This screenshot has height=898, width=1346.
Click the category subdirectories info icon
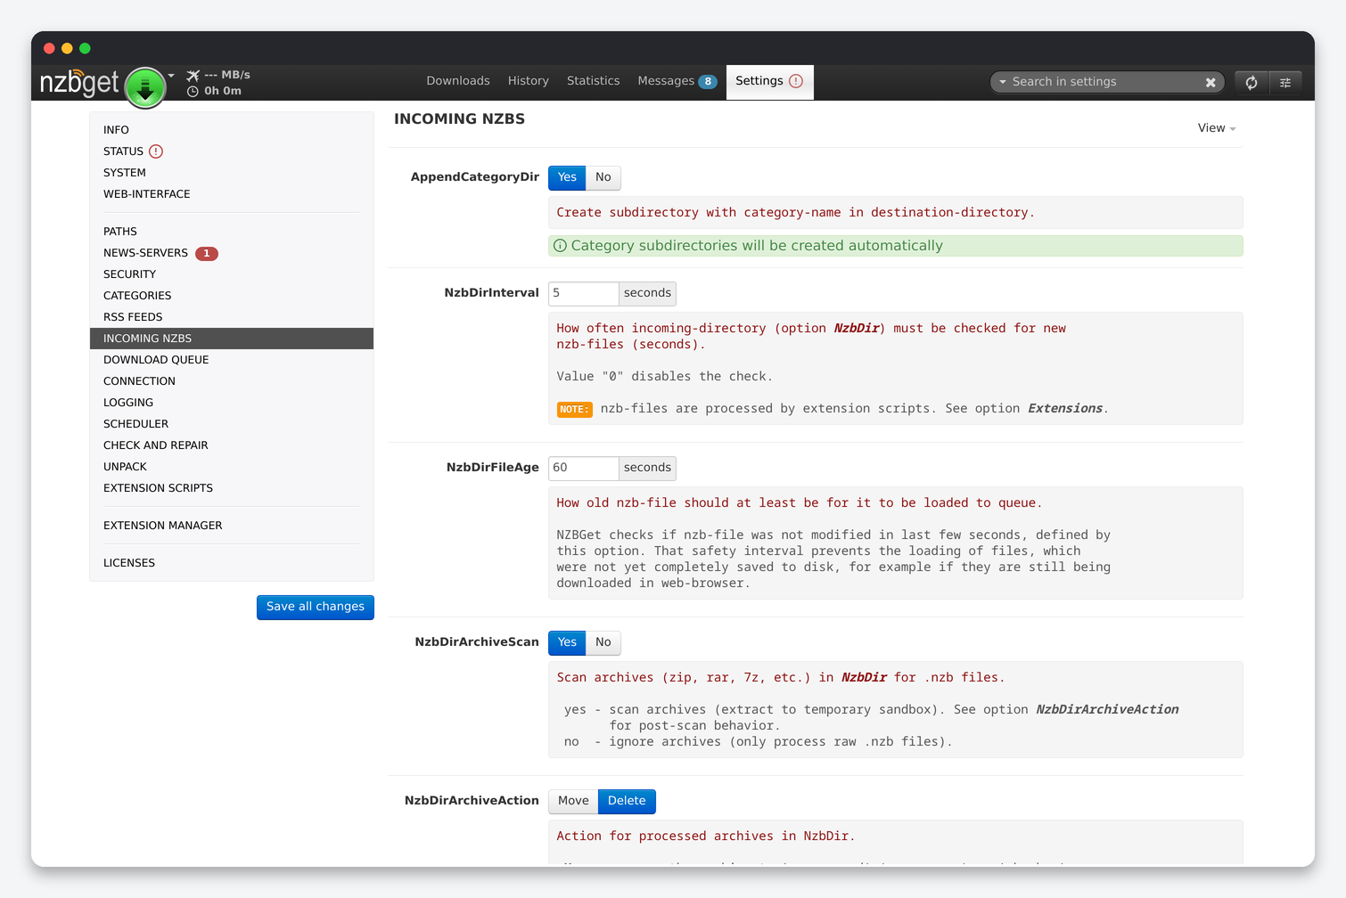(x=560, y=246)
